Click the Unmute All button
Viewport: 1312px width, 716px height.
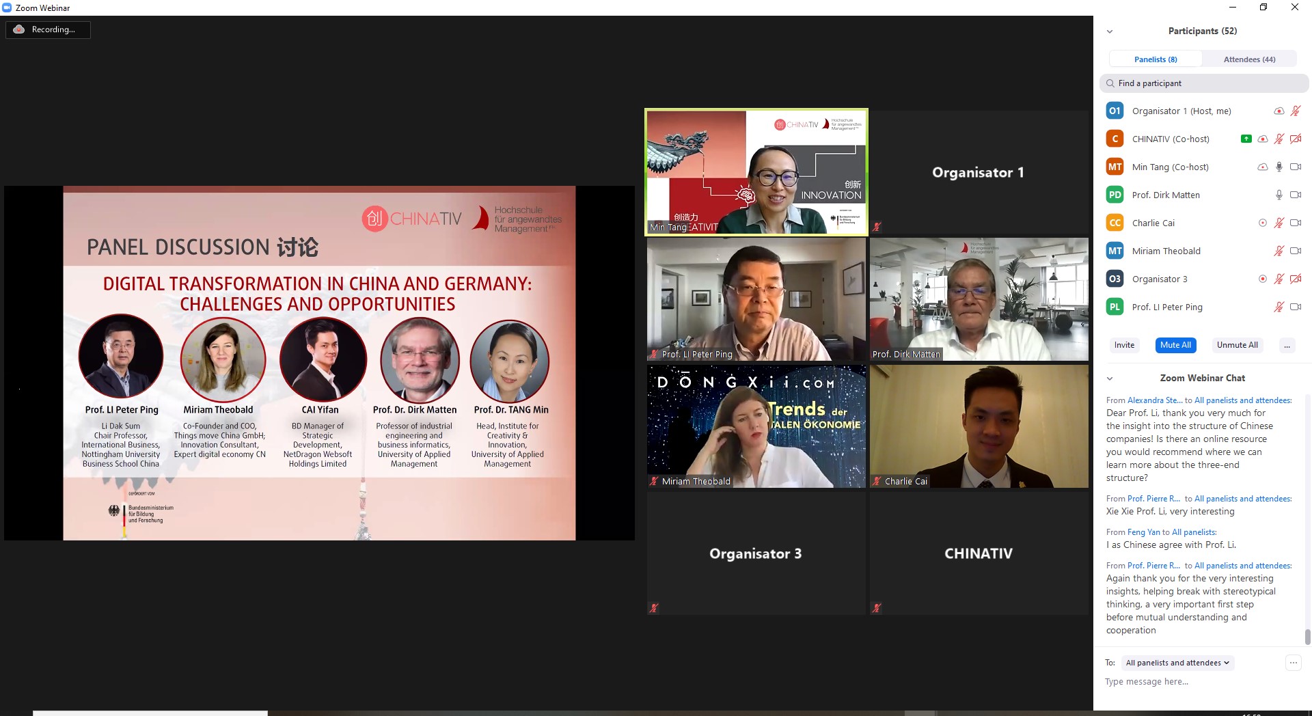(1237, 345)
